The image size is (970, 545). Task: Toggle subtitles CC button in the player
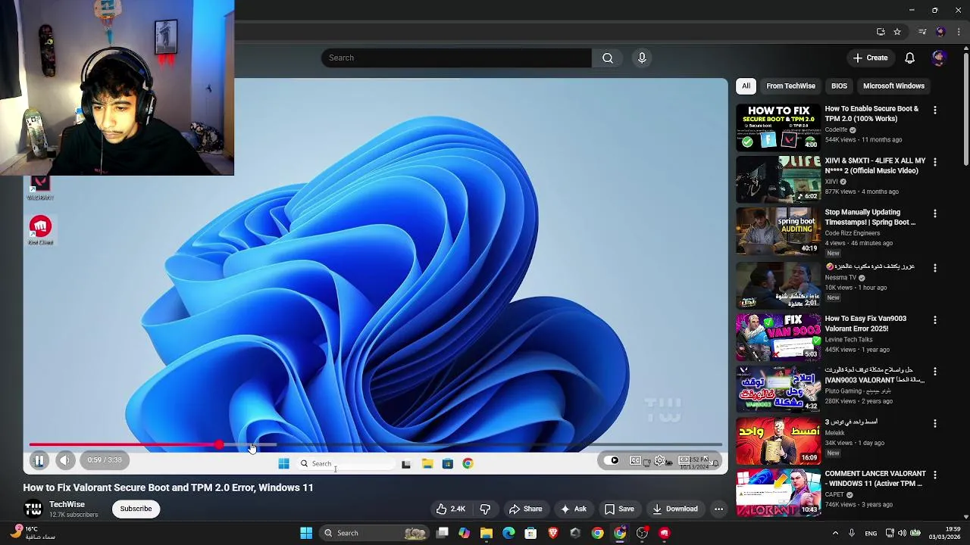(x=636, y=460)
